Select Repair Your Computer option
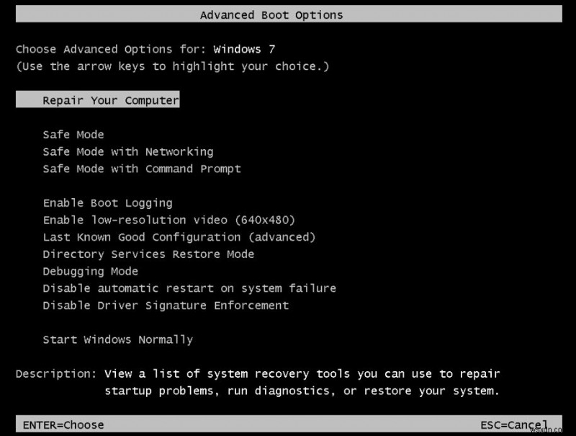Viewport: 576px width, 436px height. (x=97, y=99)
